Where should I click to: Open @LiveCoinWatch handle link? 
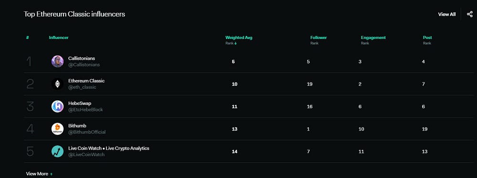(86, 155)
